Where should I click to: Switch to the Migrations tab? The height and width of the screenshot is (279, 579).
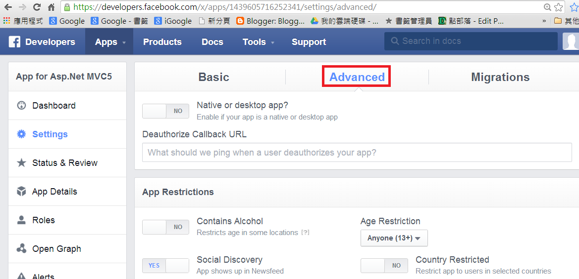pos(500,78)
